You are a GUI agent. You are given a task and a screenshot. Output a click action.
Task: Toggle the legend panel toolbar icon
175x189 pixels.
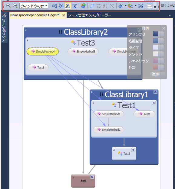pyautogui.click(x=150, y=6)
